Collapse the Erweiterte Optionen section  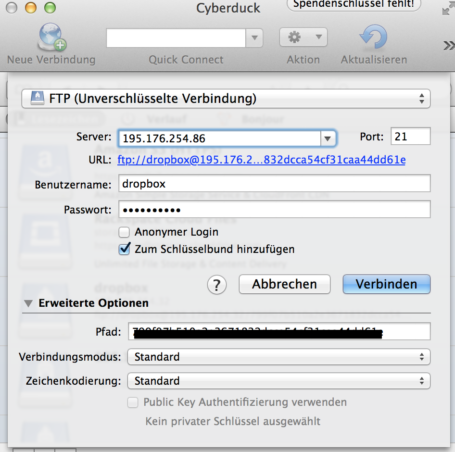29,303
